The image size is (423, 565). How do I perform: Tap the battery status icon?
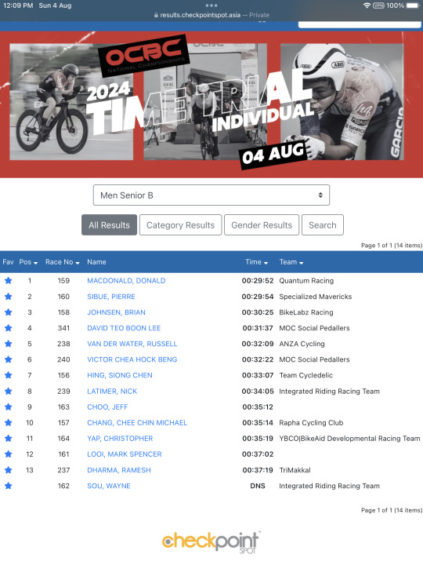(413, 5)
